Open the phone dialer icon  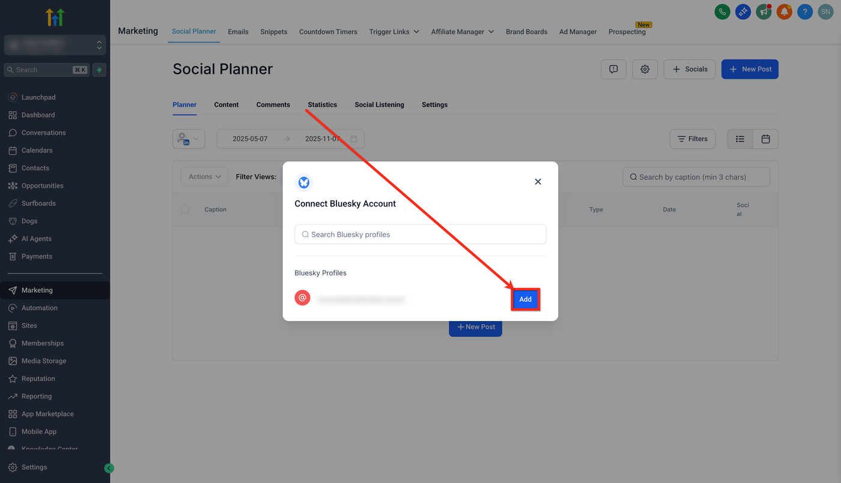point(722,11)
